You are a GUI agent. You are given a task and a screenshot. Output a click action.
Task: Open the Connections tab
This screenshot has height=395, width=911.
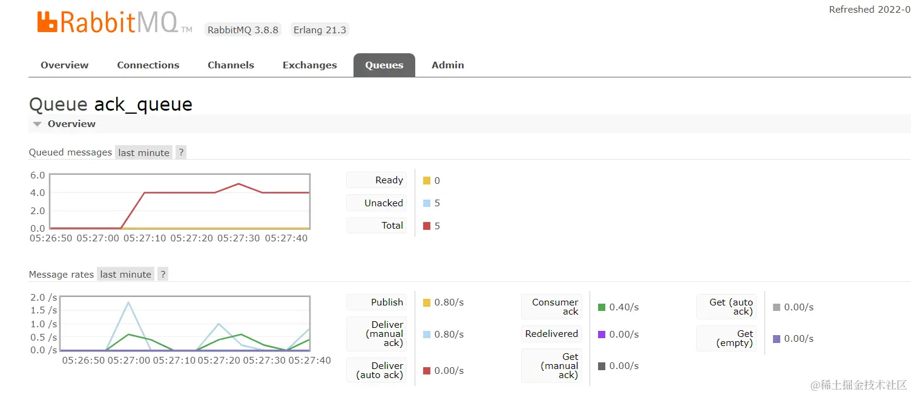click(x=148, y=65)
